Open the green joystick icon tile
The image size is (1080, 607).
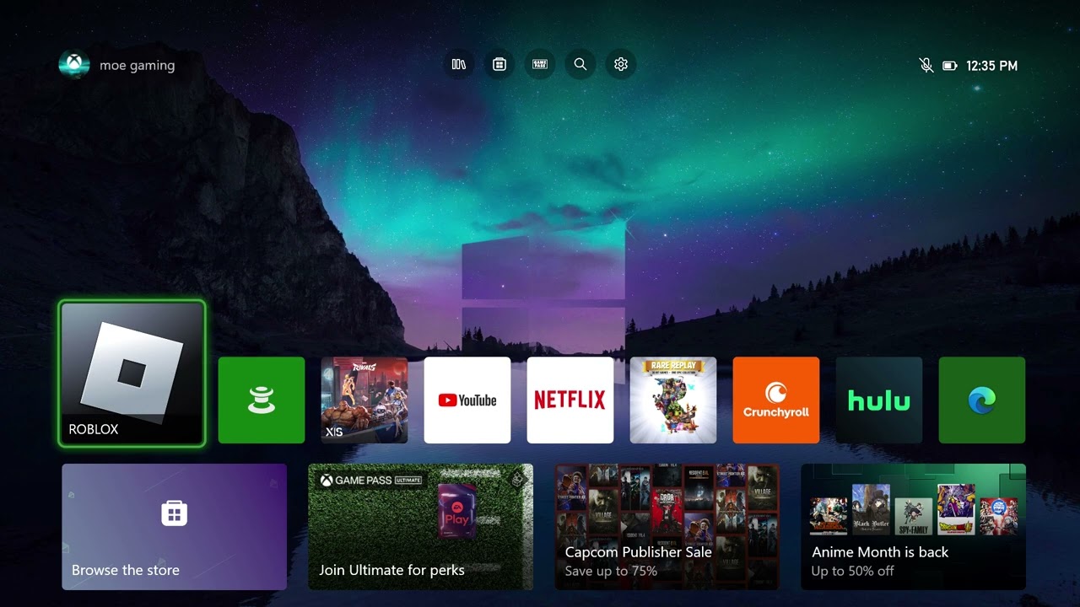(262, 400)
